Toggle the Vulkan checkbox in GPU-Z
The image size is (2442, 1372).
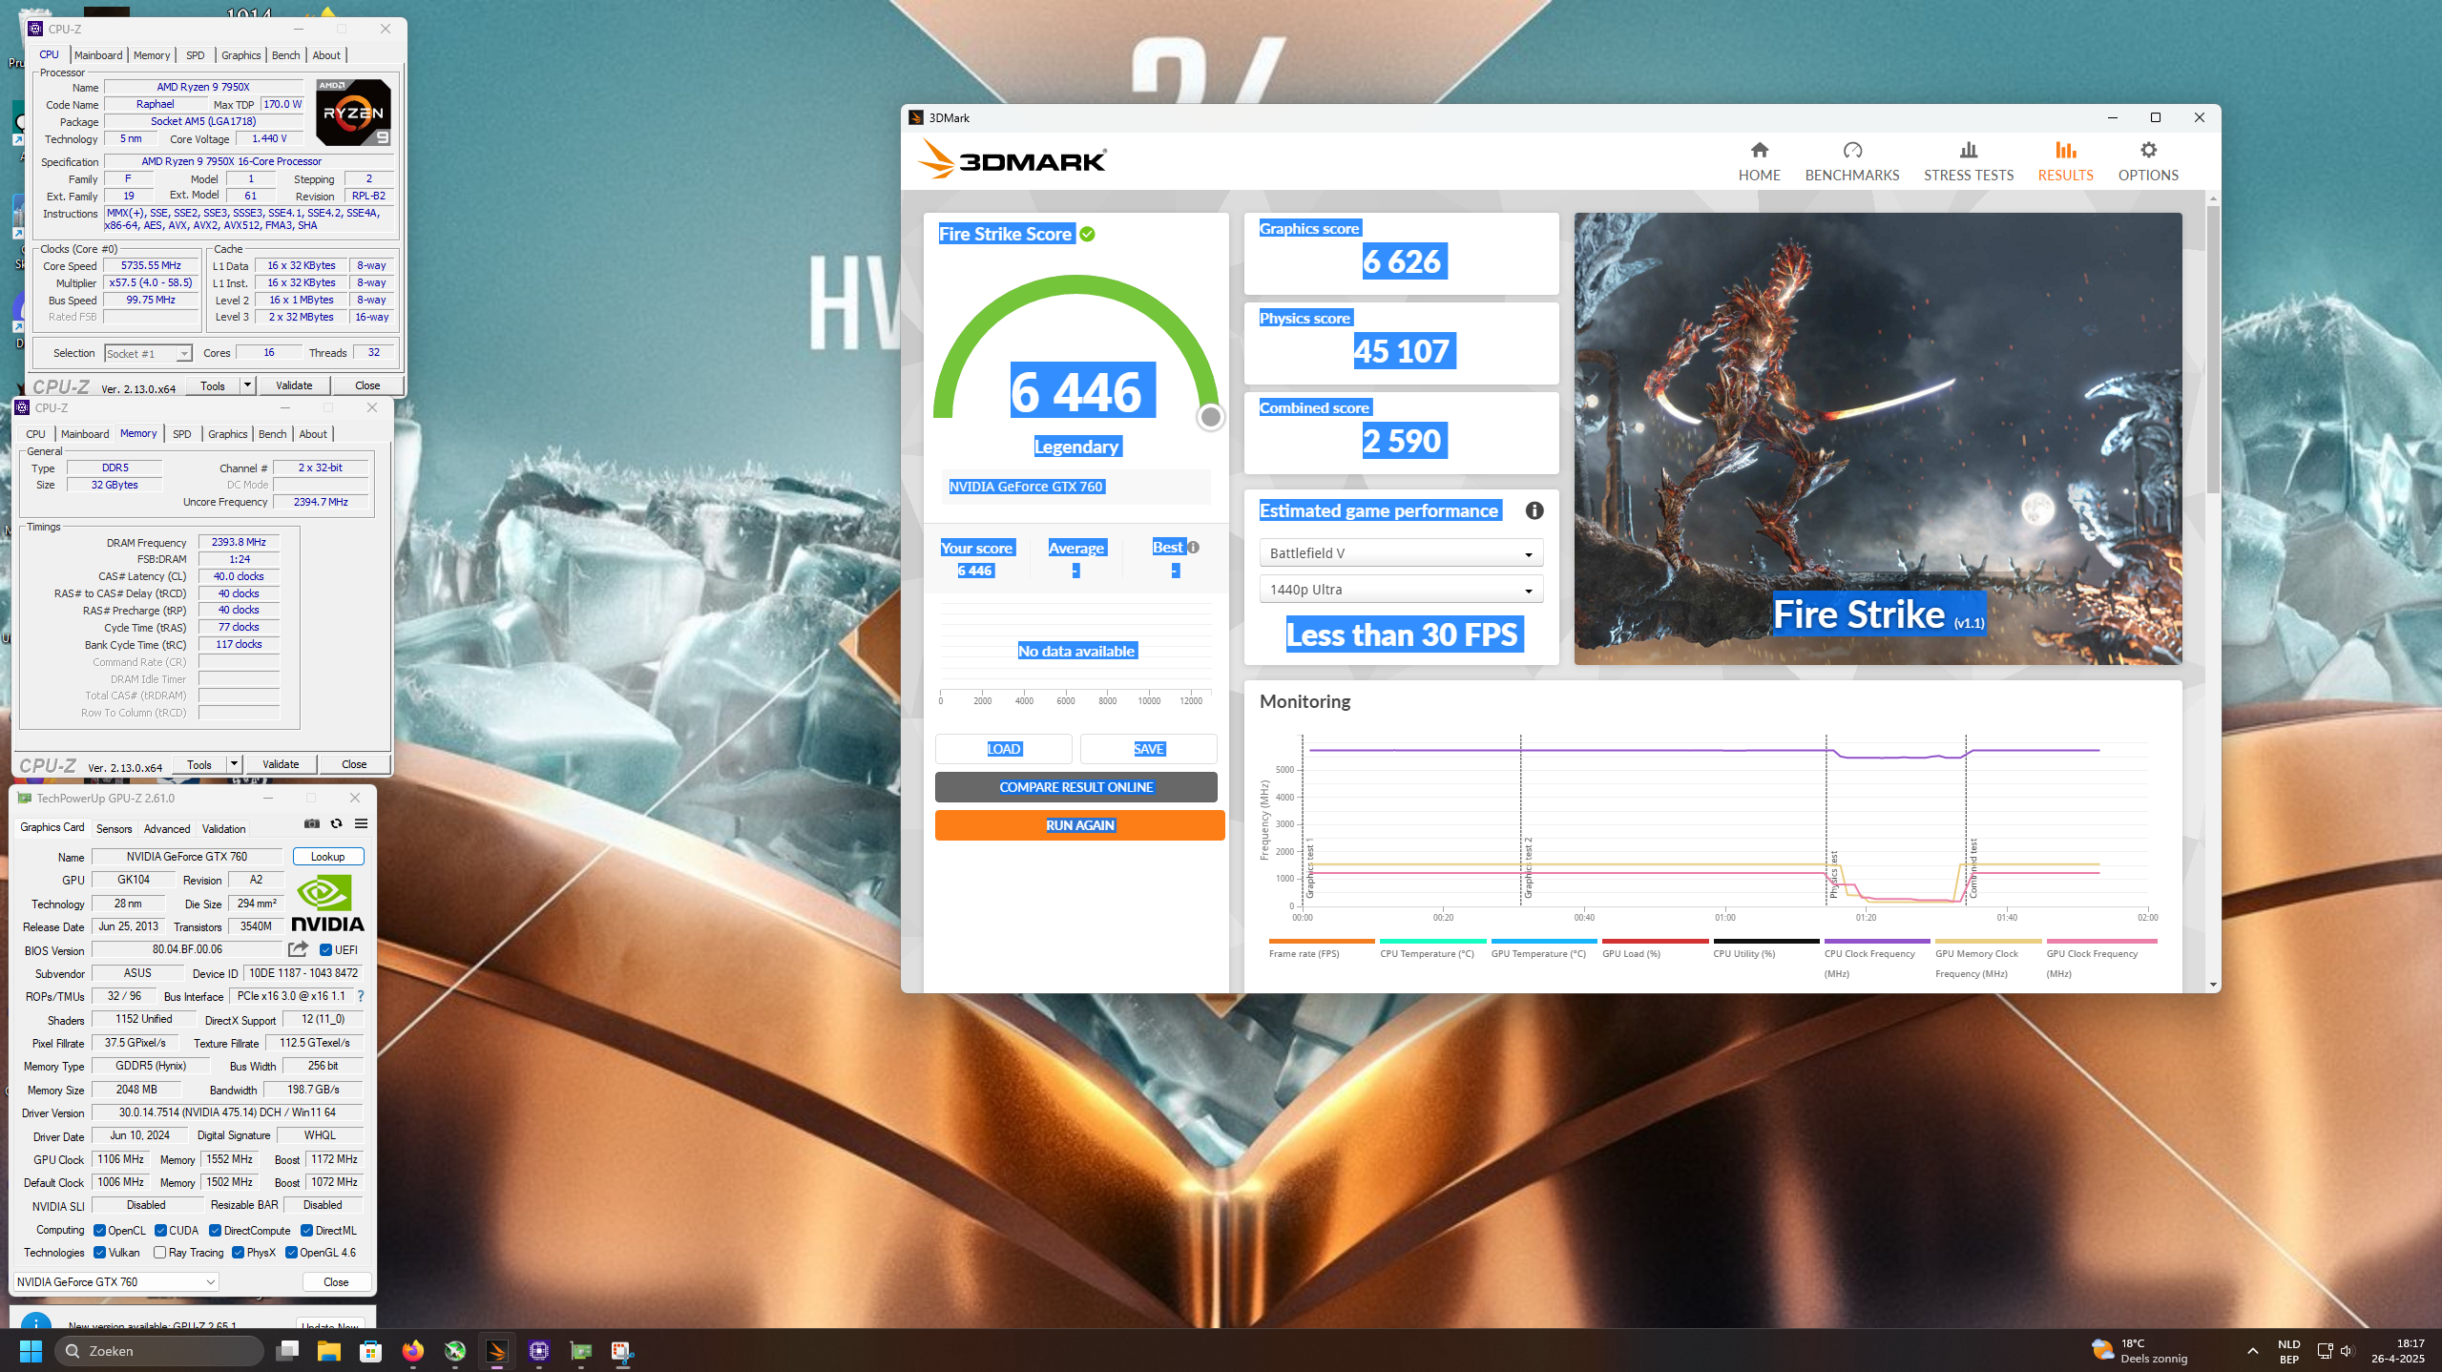99,1252
